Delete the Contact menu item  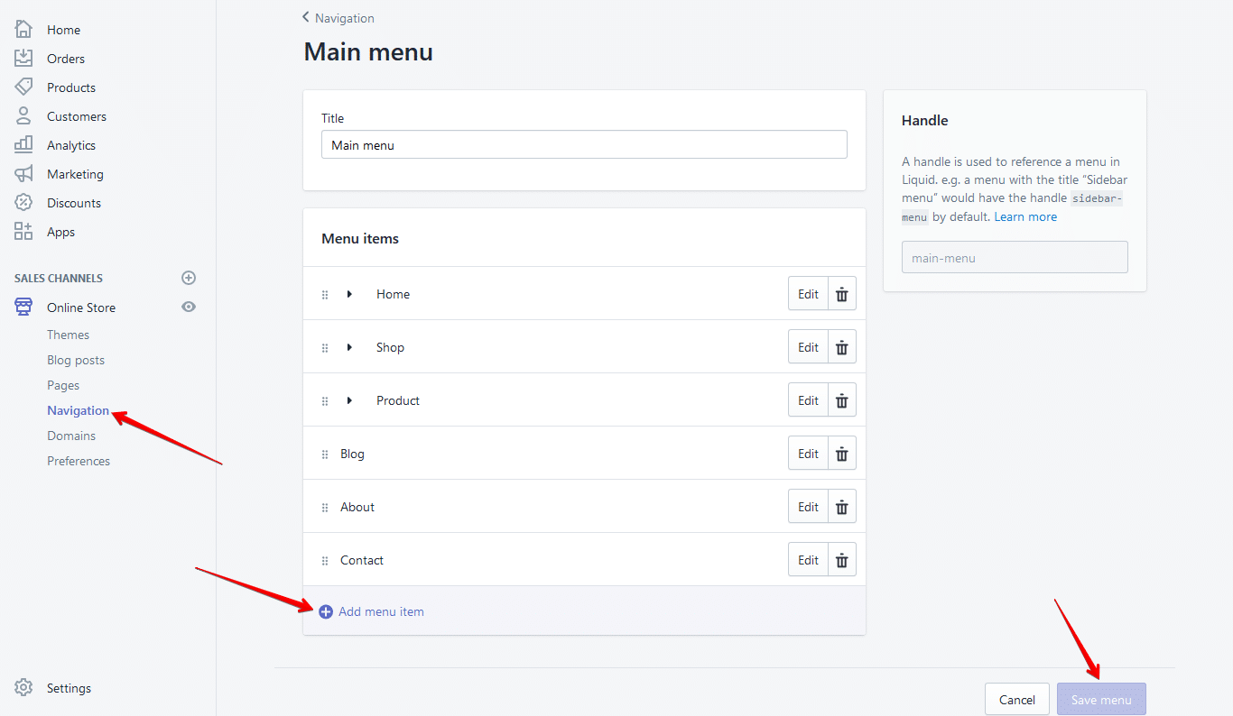841,559
